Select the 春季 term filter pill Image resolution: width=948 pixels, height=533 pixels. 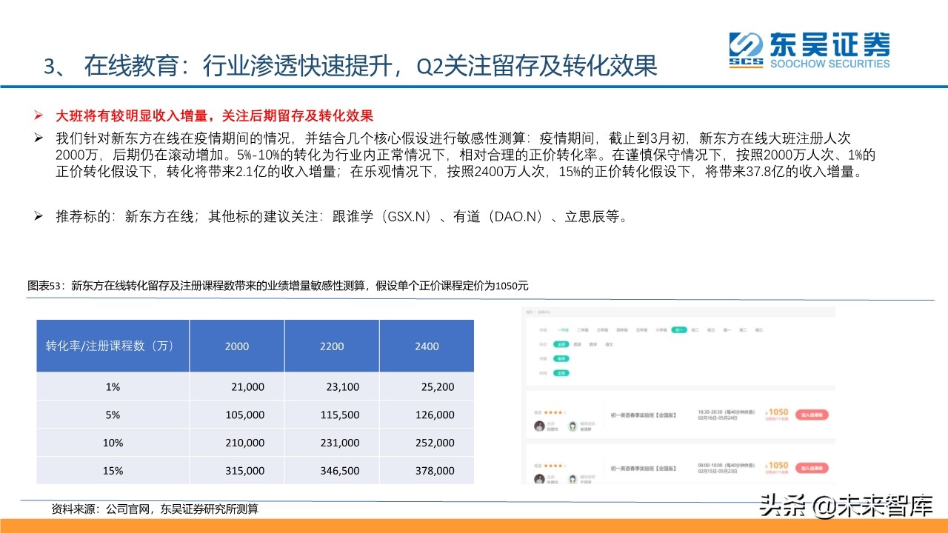point(561,359)
